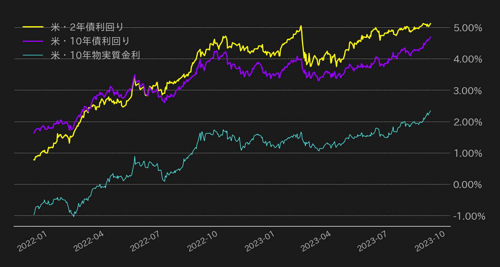
Task: Click the 1.00% y-axis label
Action: tap(467, 153)
